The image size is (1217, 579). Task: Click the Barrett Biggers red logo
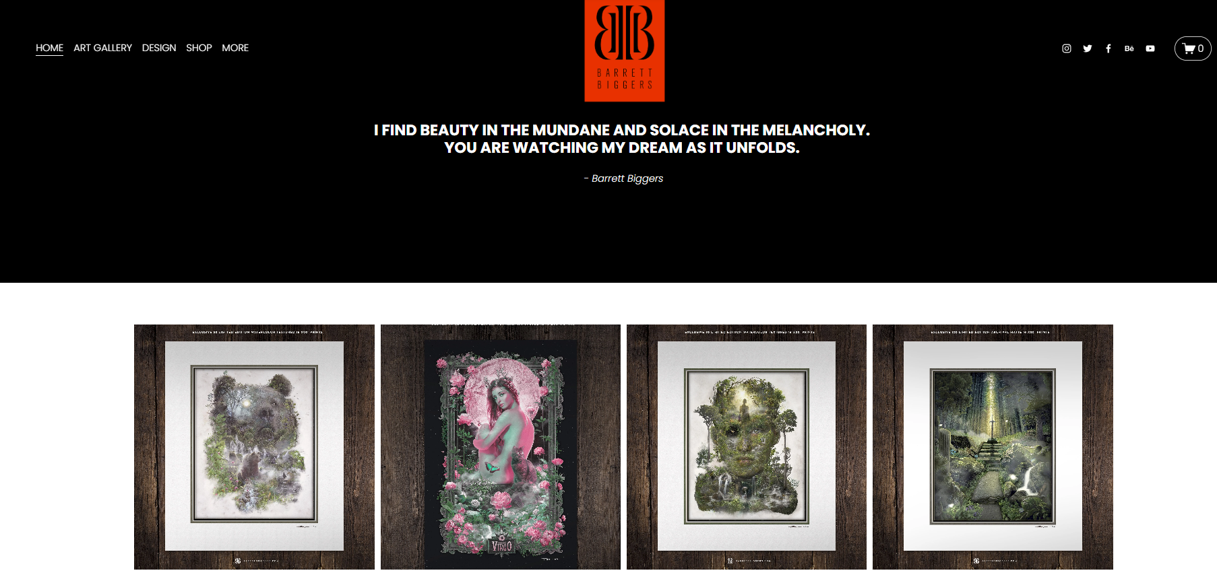624,50
